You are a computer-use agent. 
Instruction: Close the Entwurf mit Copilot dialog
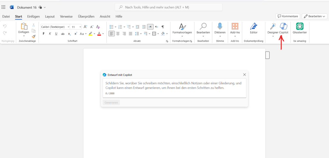pos(245,74)
